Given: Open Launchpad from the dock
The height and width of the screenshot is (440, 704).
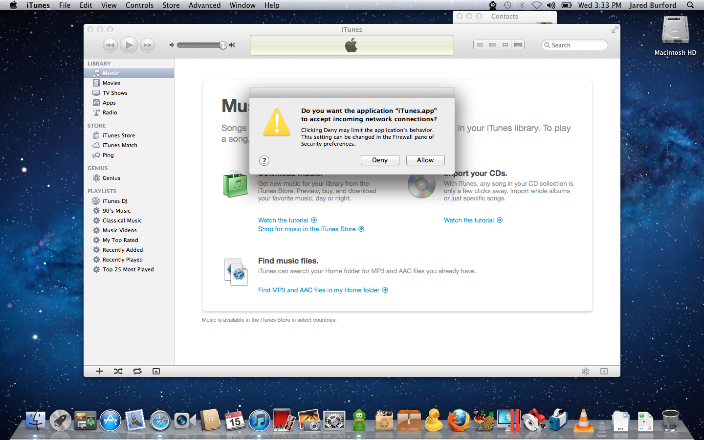Looking at the screenshot, I should point(60,420).
